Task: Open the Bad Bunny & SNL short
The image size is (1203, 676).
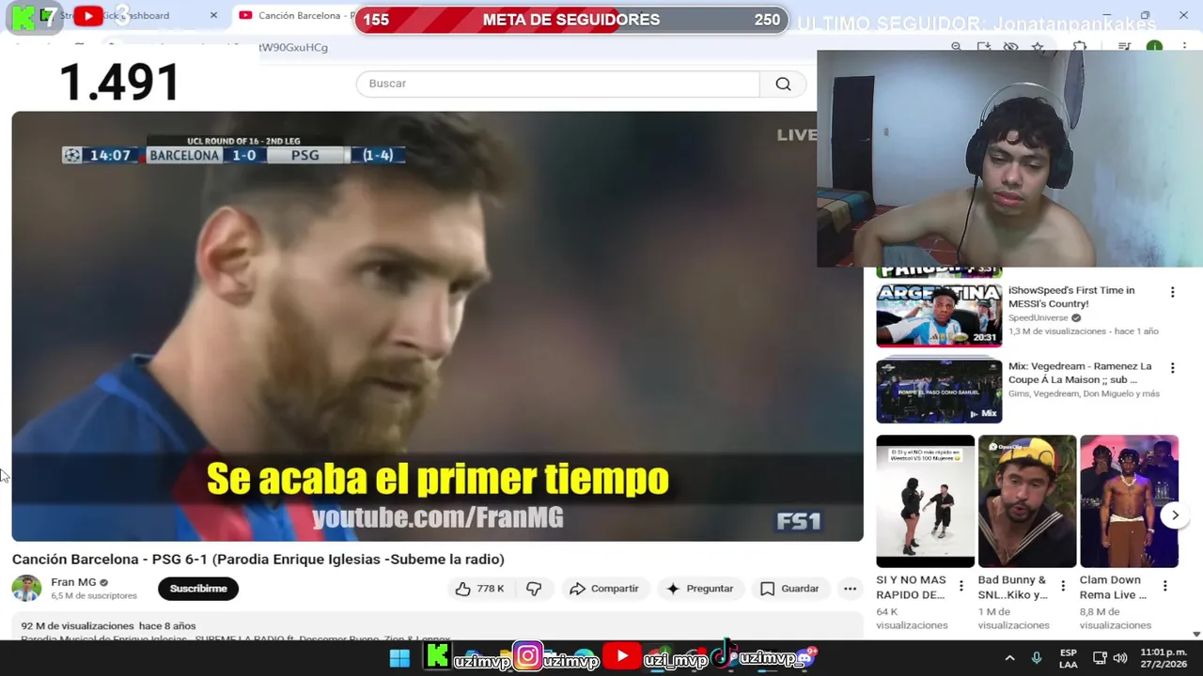Action: tap(1027, 501)
